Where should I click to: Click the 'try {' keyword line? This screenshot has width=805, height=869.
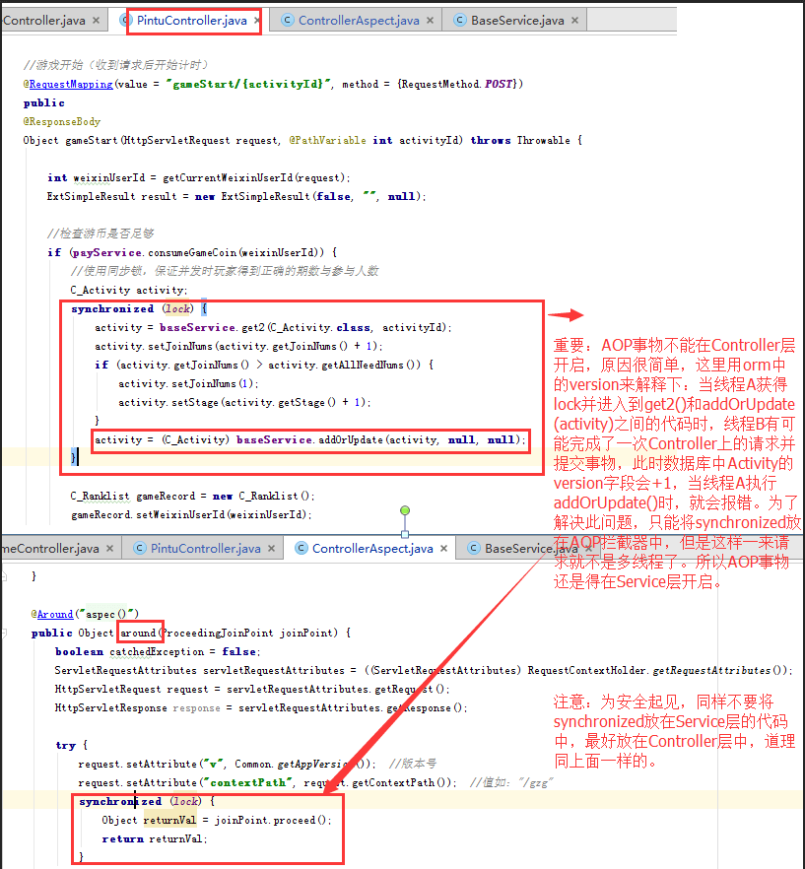(72, 746)
